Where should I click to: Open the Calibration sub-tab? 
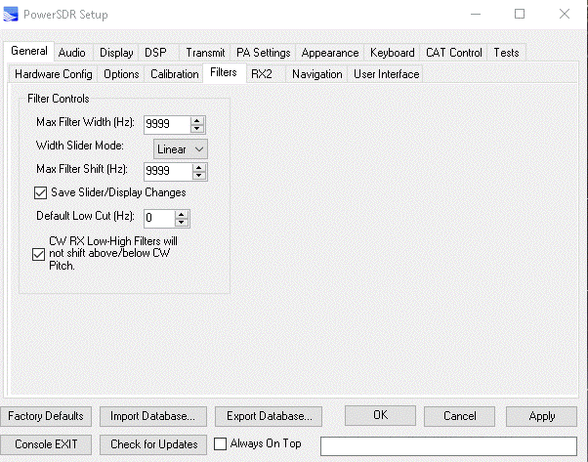(x=175, y=74)
